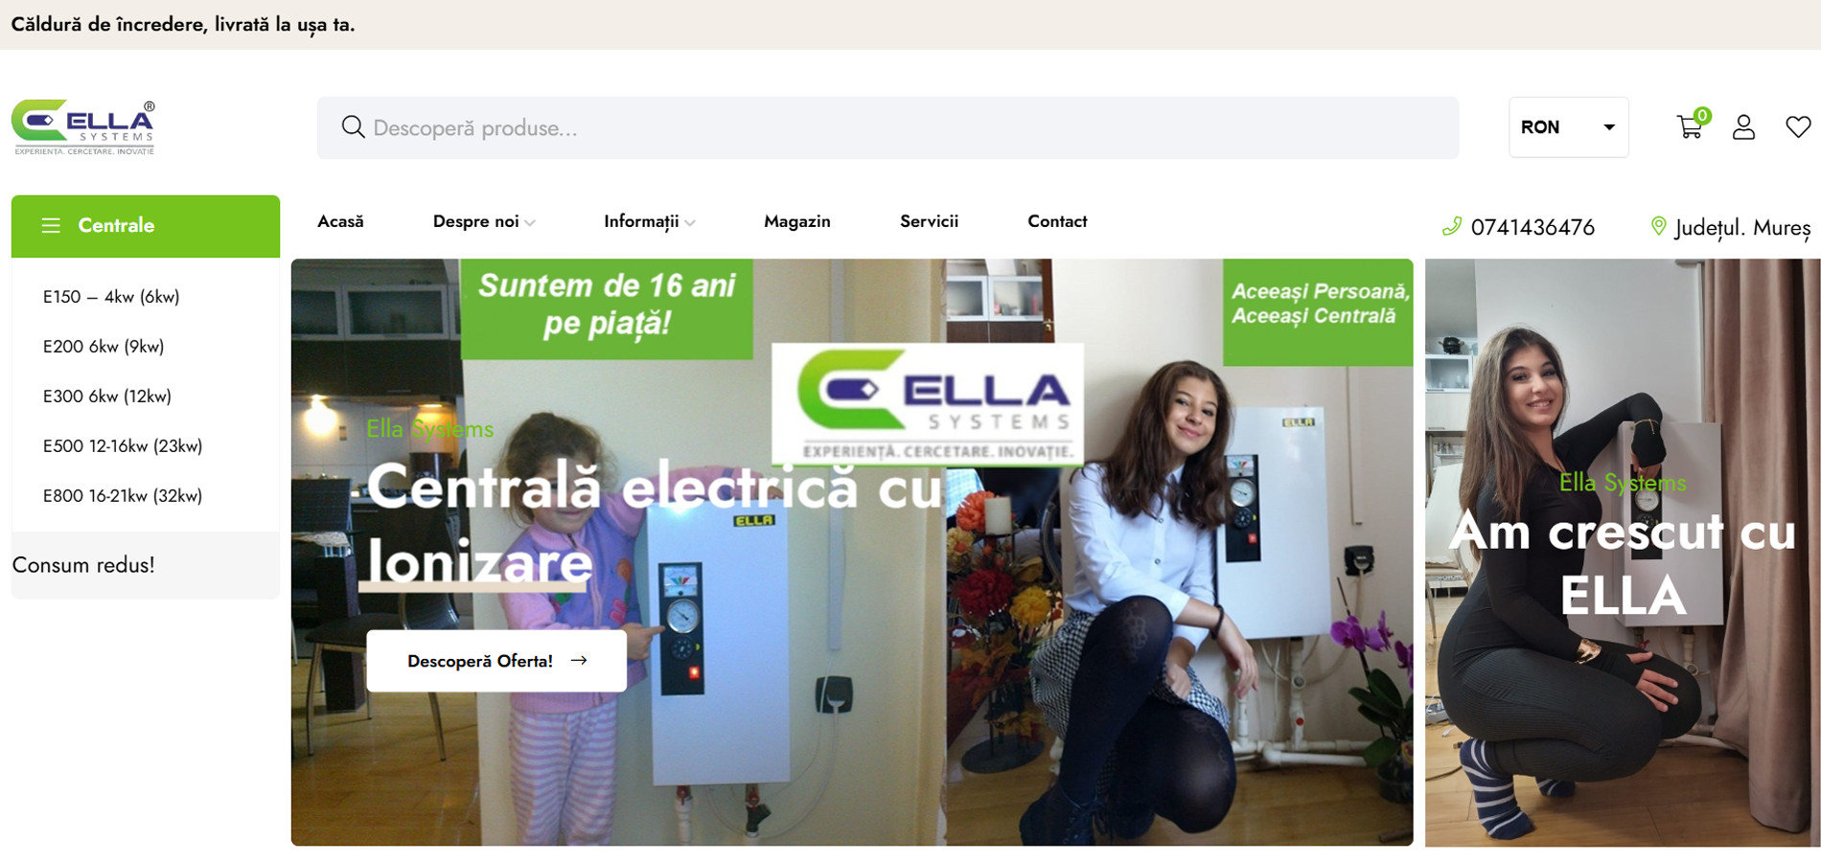Select E800 16-21kw (32kw) category
Screen dimensions: 1821x862
pos(123,496)
